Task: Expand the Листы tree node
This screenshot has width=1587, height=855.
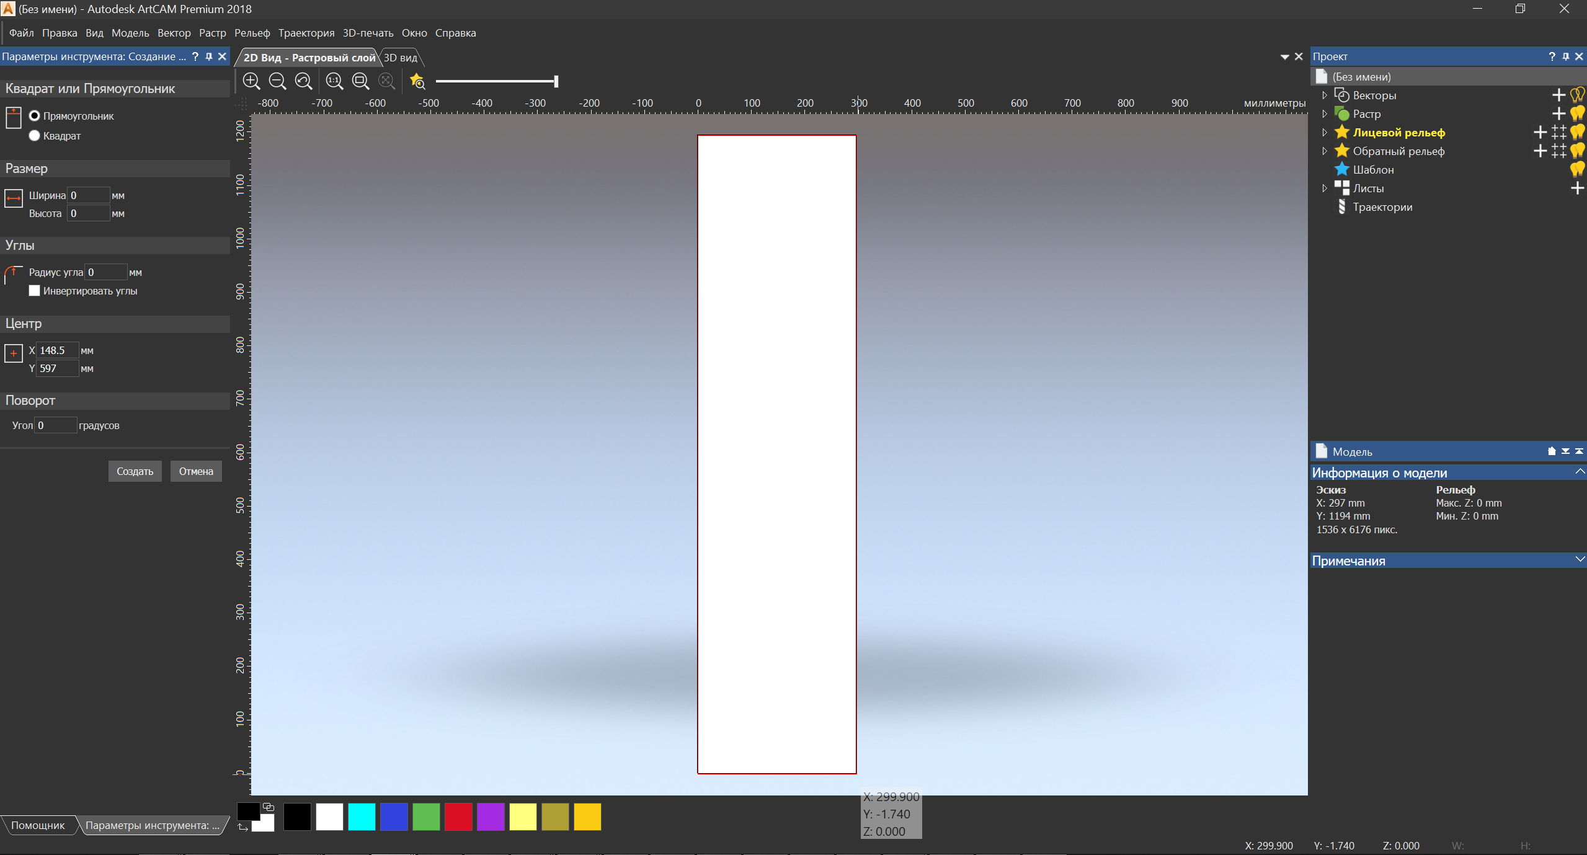Action: 1325,188
